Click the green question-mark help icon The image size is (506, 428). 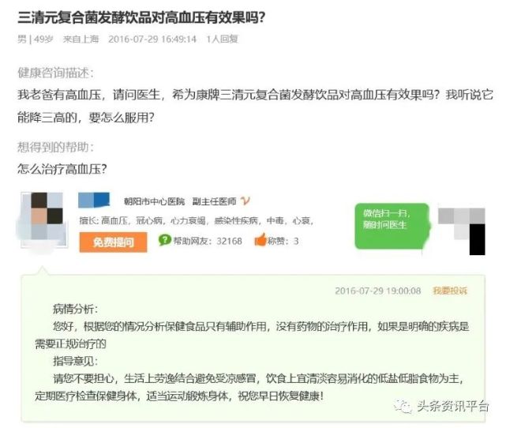point(164,240)
